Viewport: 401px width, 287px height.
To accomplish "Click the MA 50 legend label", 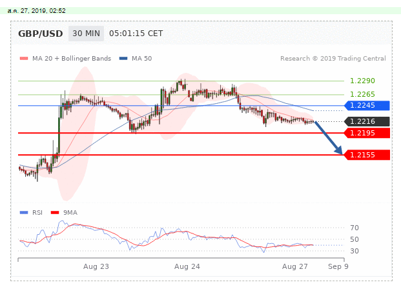I will tap(141, 59).
